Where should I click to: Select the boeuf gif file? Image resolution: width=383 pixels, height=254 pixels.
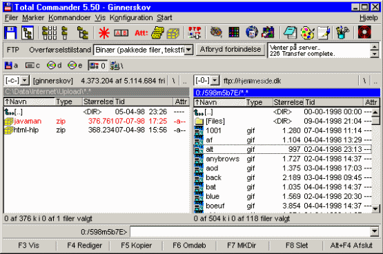coord(283,206)
